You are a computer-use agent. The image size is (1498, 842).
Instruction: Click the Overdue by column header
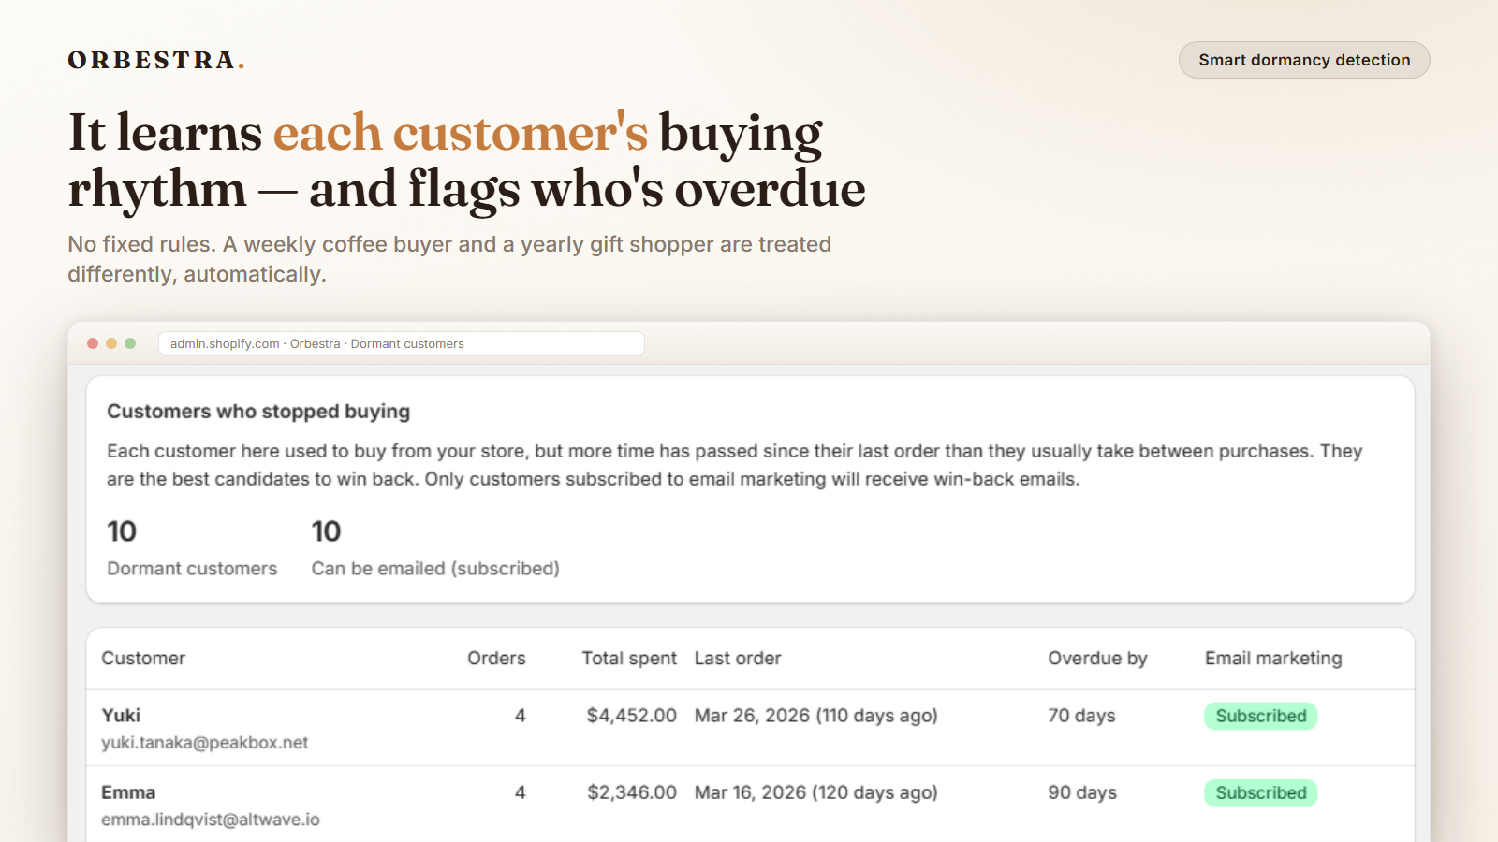1097,658
